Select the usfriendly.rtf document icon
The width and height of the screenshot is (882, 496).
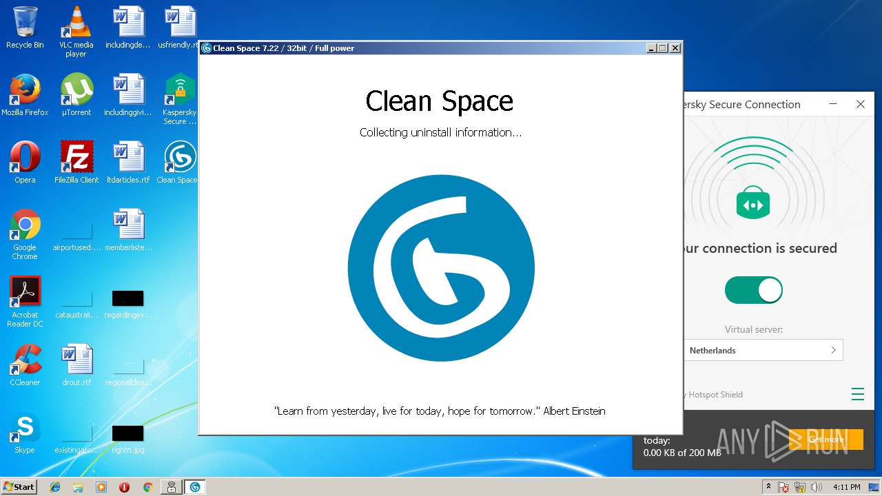point(179,28)
